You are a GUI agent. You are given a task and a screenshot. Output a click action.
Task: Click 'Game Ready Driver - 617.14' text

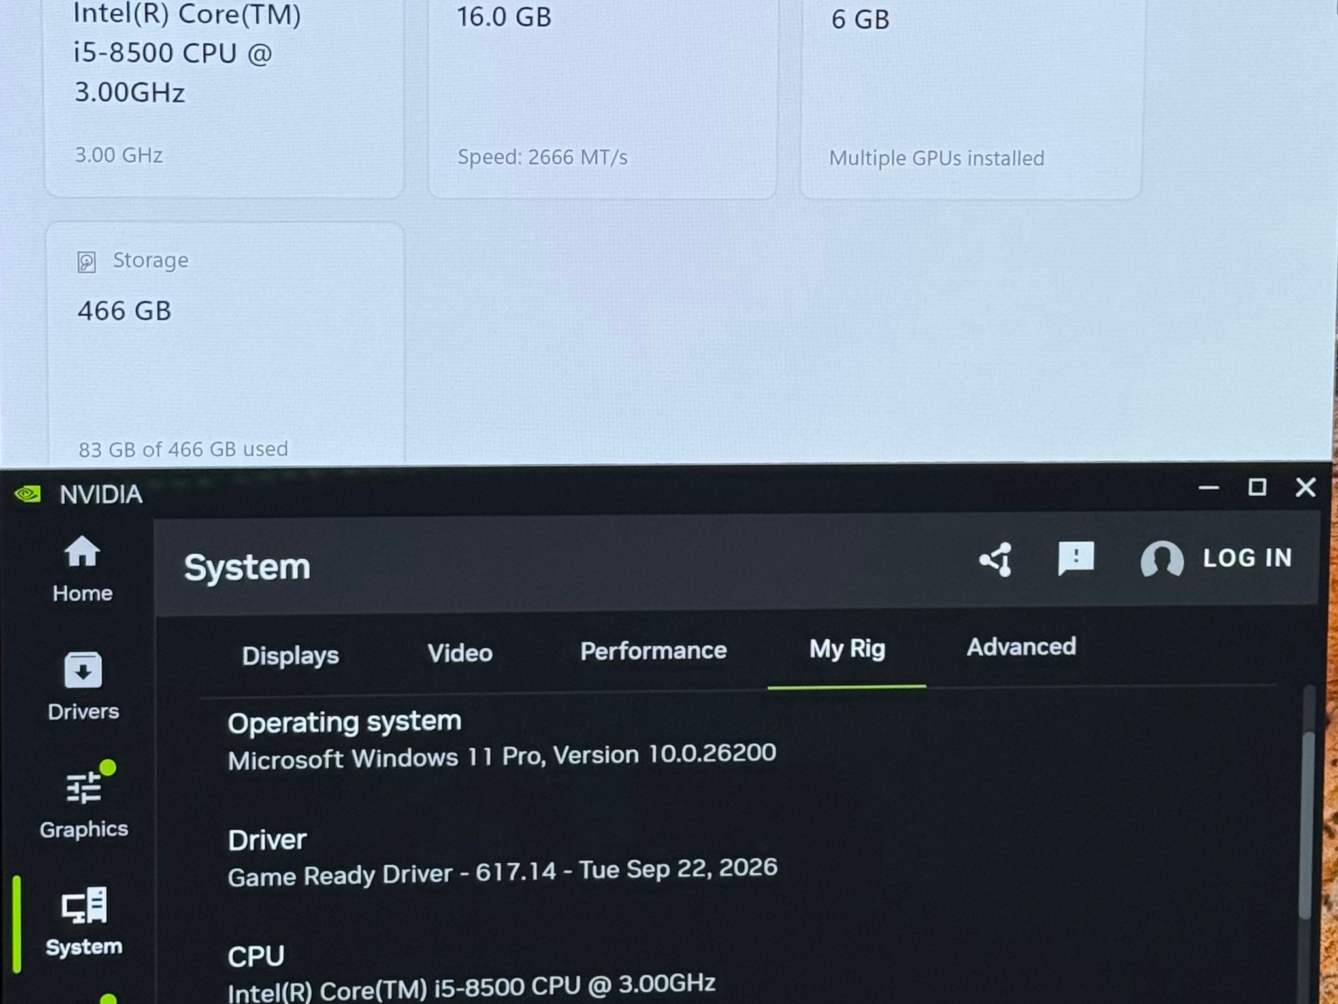[x=392, y=874]
